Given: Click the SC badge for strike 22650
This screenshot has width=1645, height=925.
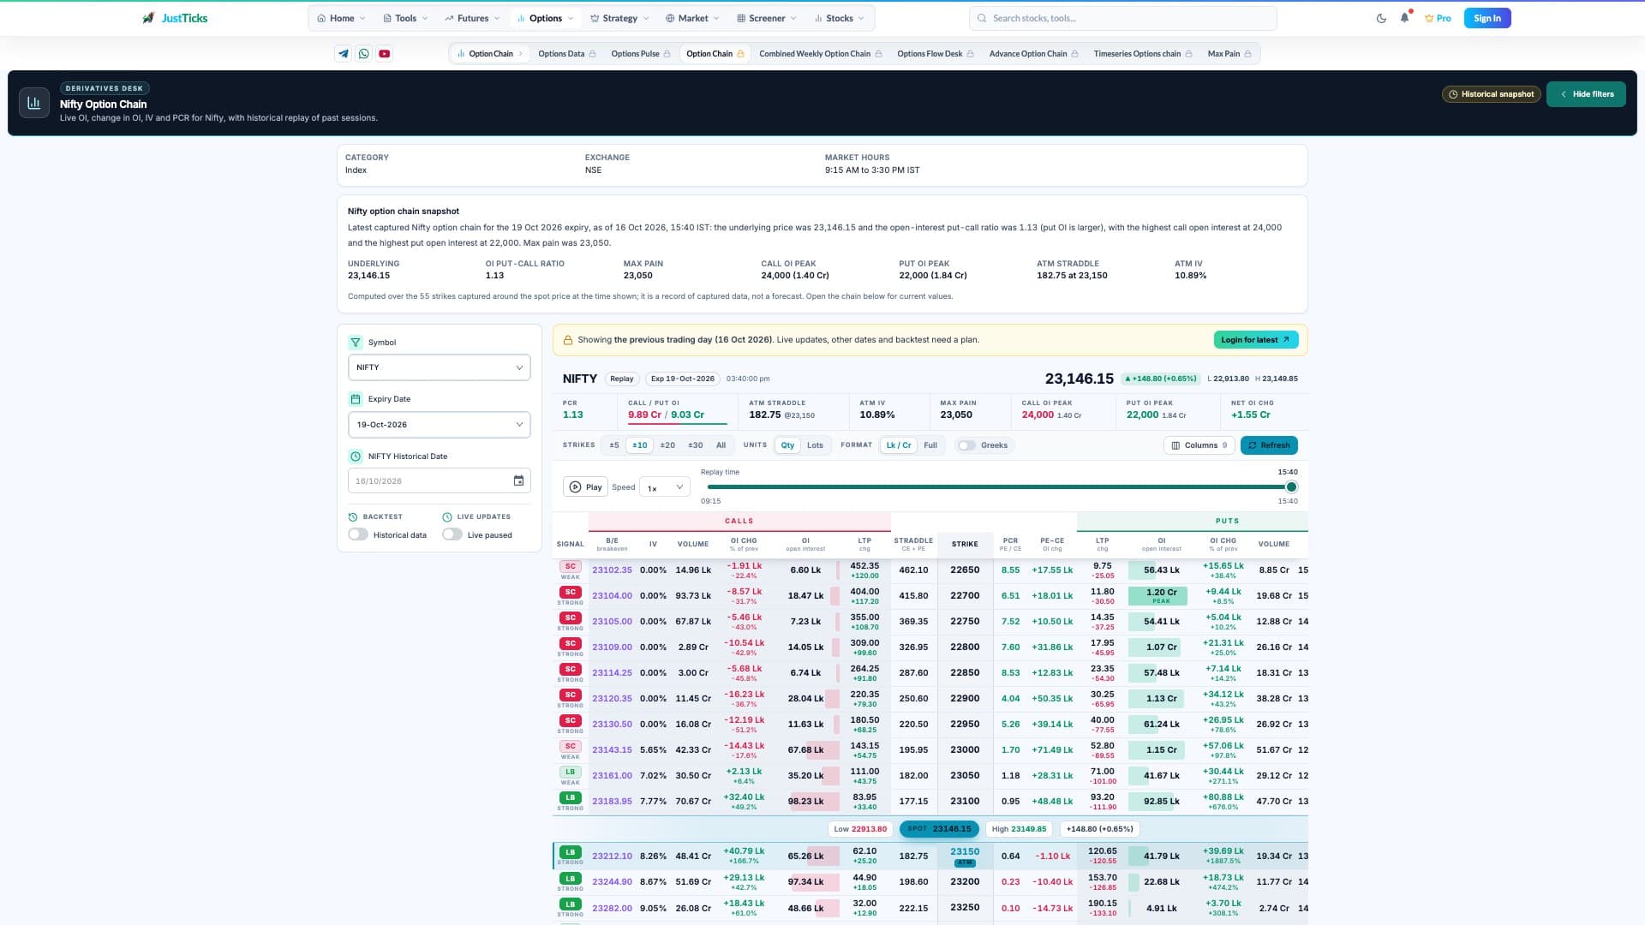Looking at the screenshot, I should pos(571,567).
